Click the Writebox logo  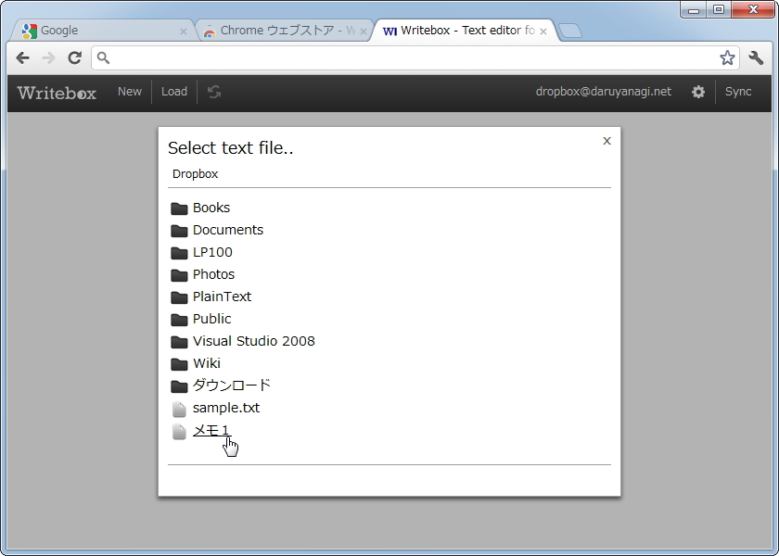(57, 93)
